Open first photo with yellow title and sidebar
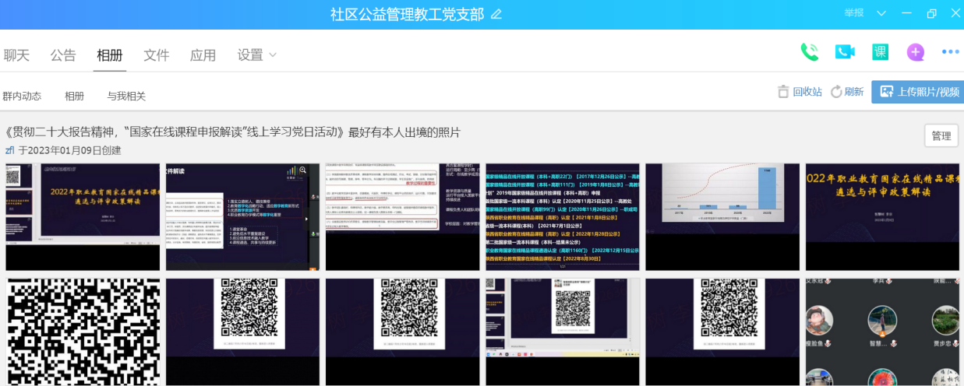This screenshot has width=964, height=386. (x=83, y=217)
